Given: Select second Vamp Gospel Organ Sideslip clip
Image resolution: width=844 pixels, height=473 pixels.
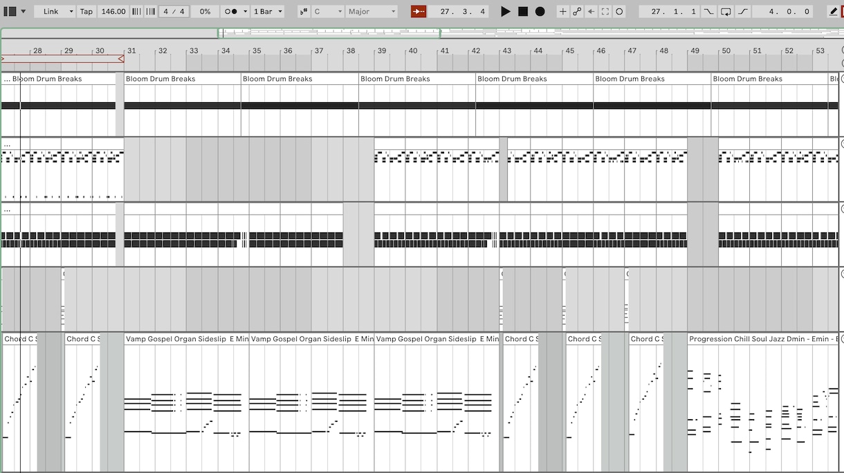Looking at the screenshot, I should [312, 339].
